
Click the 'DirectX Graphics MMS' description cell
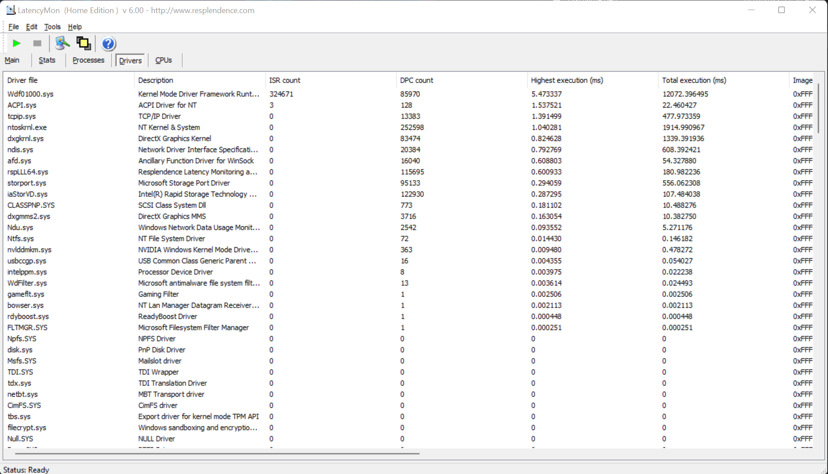[172, 216]
